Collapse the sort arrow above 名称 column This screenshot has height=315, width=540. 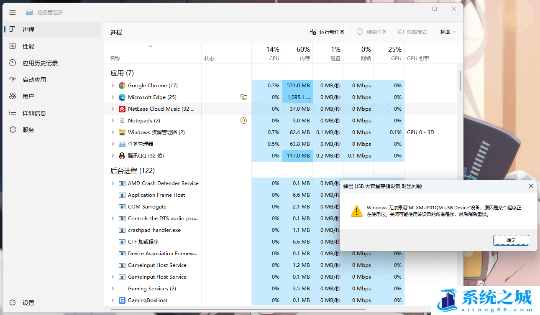[x=151, y=46]
